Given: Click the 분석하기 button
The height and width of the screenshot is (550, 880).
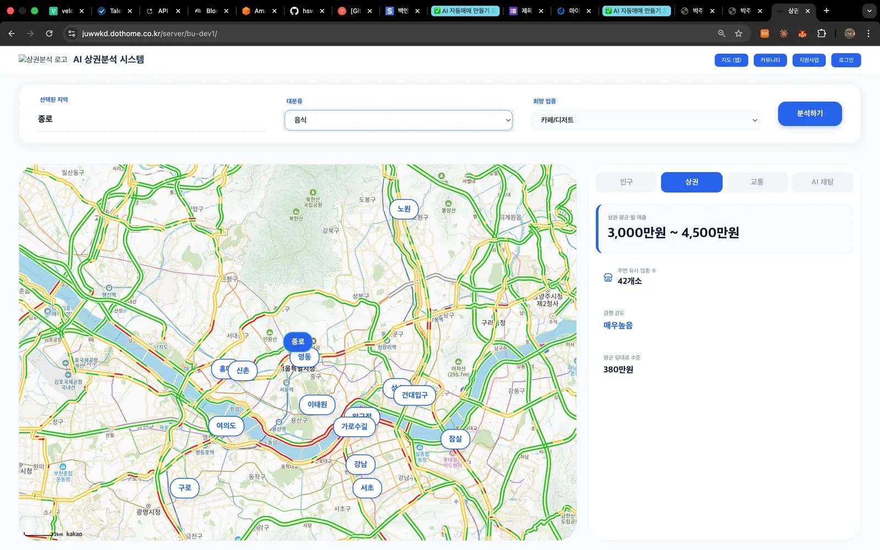Looking at the screenshot, I should coord(810,113).
